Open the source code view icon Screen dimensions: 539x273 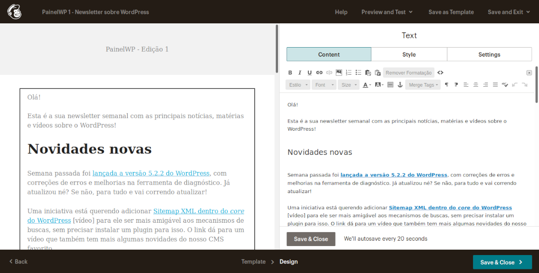click(440, 73)
